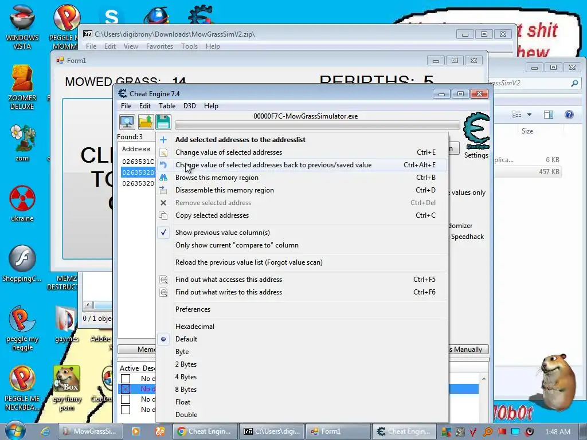The image size is (587, 440).
Task: Click the open folder table icon
Action: point(145,122)
